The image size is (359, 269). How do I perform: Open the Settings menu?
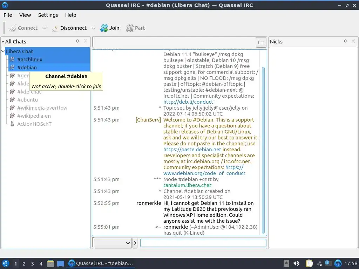48,15
